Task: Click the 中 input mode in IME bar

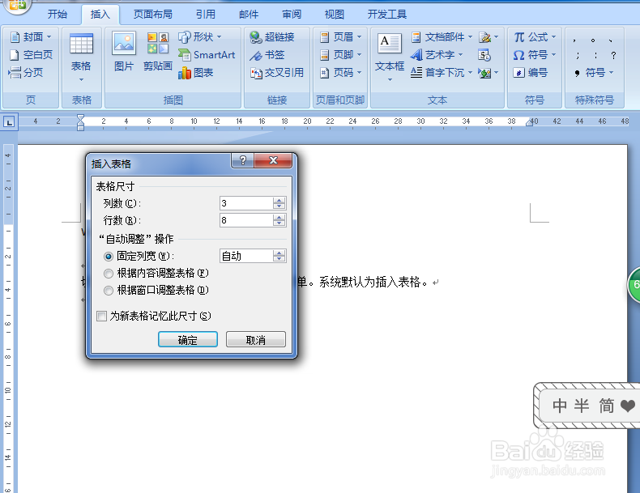Action: [x=560, y=406]
